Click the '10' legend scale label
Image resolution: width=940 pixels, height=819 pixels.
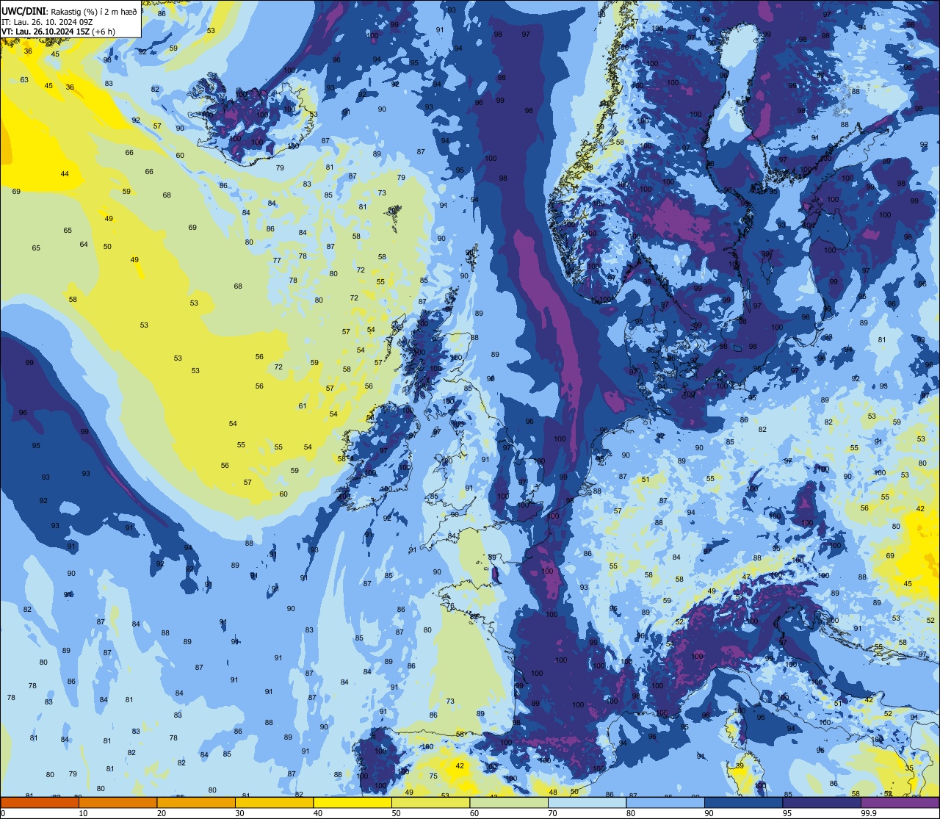click(x=84, y=813)
